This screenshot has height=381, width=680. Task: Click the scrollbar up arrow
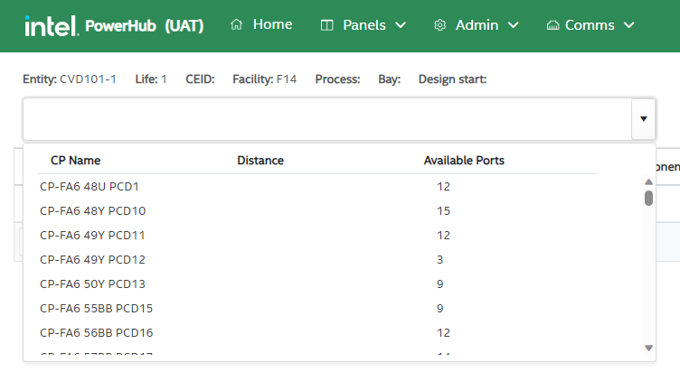pyautogui.click(x=648, y=181)
